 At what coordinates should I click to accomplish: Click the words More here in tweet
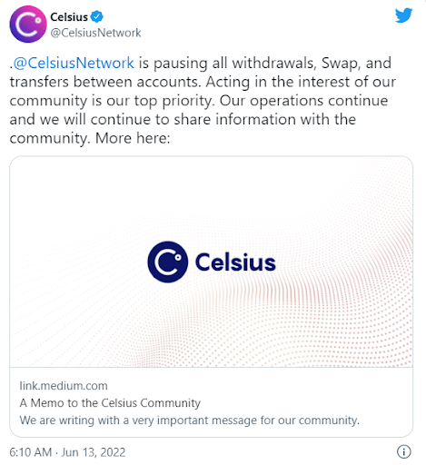coord(133,138)
